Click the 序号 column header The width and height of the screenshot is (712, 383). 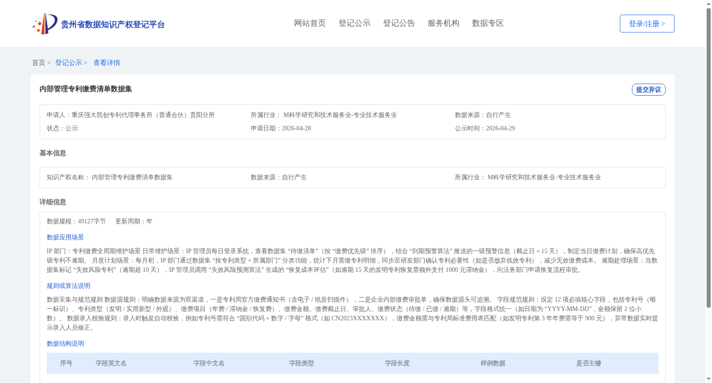click(x=66, y=363)
